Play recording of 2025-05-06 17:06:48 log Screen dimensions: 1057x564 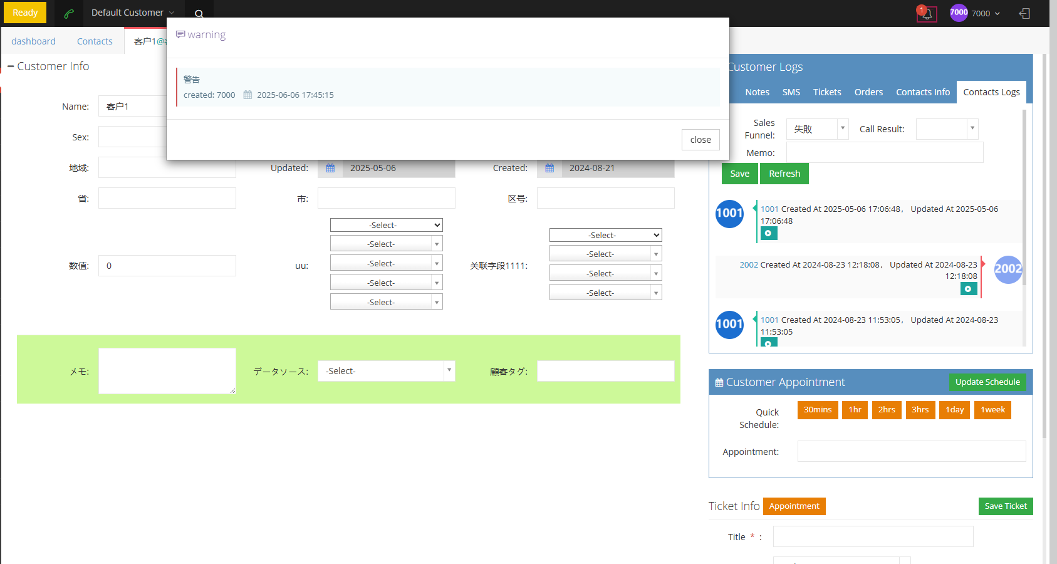click(769, 233)
